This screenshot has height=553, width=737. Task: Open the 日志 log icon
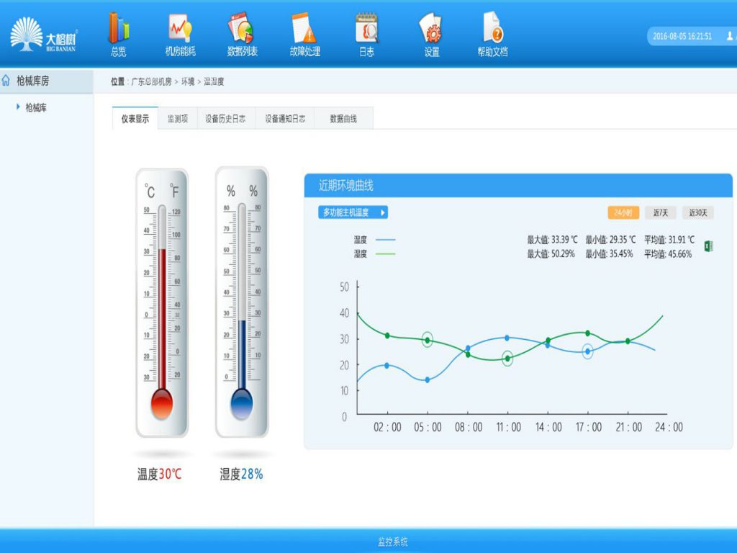click(366, 35)
